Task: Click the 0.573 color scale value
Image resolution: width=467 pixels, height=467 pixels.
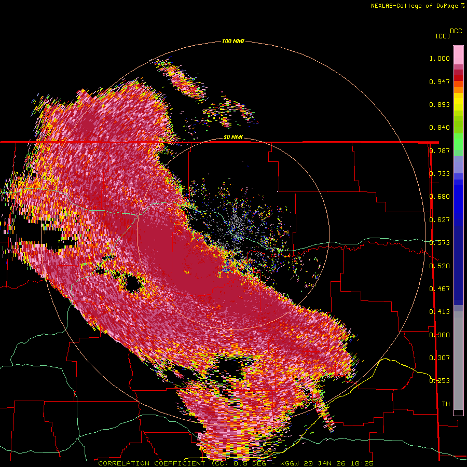Action: tap(439, 243)
